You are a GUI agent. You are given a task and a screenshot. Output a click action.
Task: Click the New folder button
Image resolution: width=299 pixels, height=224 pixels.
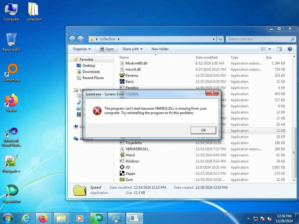tap(160, 49)
